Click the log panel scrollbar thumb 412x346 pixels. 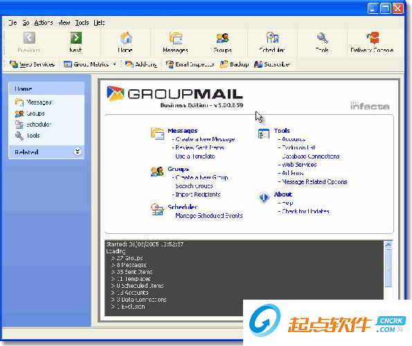[x=388, y=268]
